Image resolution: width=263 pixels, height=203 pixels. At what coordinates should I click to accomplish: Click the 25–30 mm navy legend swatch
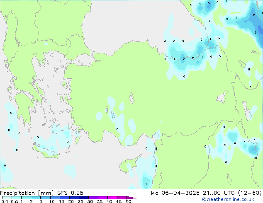tap(84, 198)
